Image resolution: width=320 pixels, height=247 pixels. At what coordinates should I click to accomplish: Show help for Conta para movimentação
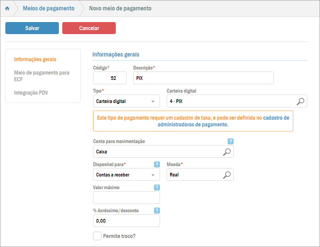pyautogui.click(x=230, y=141)
